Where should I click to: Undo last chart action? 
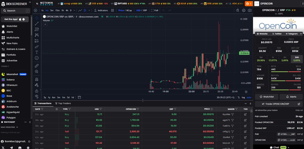tap(163, 10)
